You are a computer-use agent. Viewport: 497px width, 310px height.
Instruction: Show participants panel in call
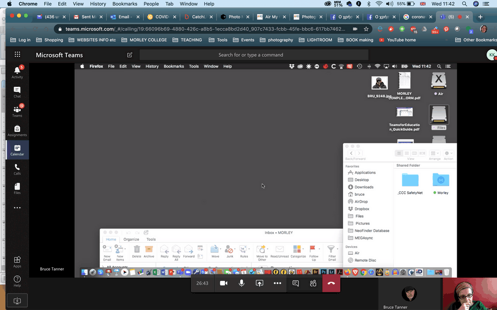point(313,283)
